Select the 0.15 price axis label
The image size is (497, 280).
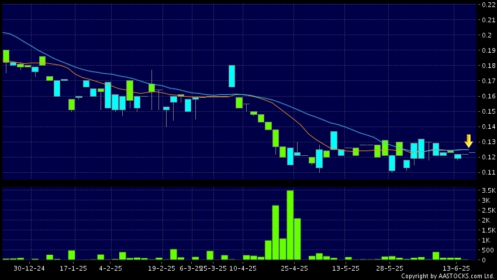488,111
